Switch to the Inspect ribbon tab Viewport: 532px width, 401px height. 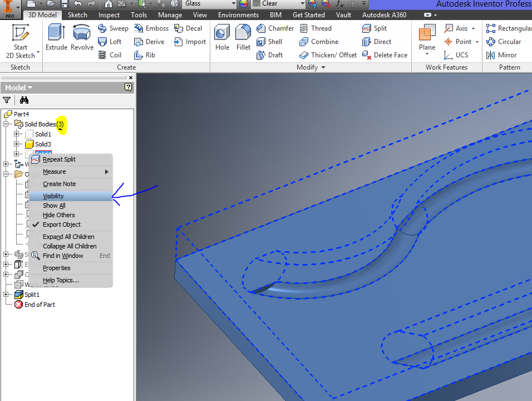pos(109,14)
